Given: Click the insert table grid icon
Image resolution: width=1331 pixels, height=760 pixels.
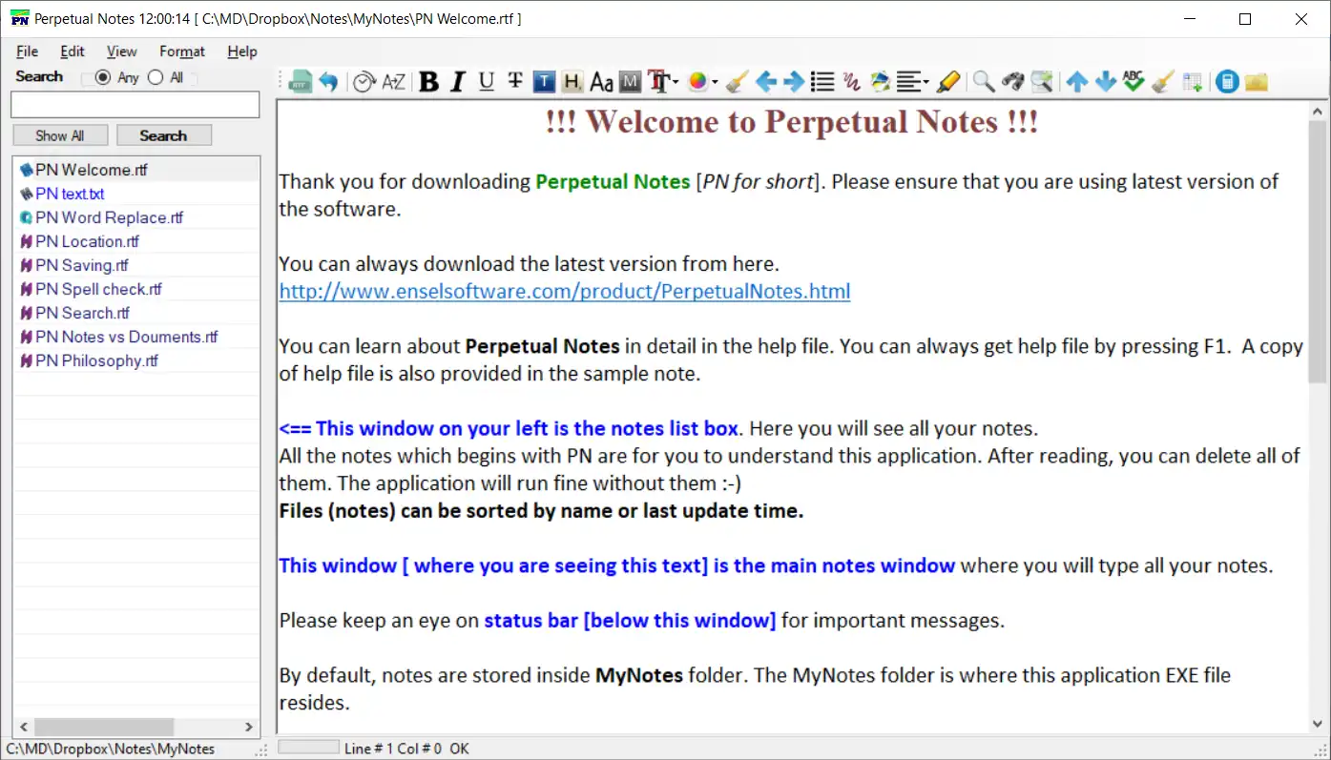Looking at the screenshot, I should [x=1193, y=82].
